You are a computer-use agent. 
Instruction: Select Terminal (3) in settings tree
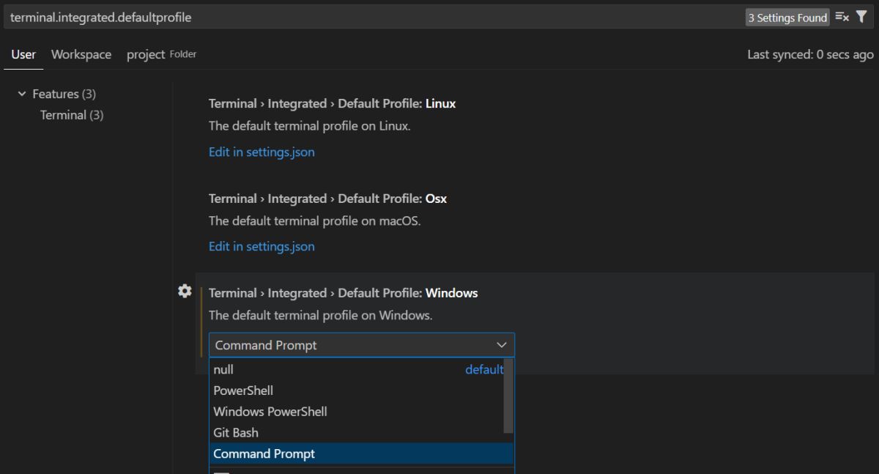[x=72, y=115]
